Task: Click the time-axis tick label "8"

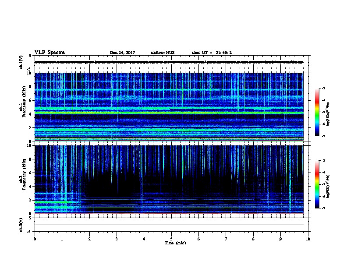Action: click(x=253, y=239)
